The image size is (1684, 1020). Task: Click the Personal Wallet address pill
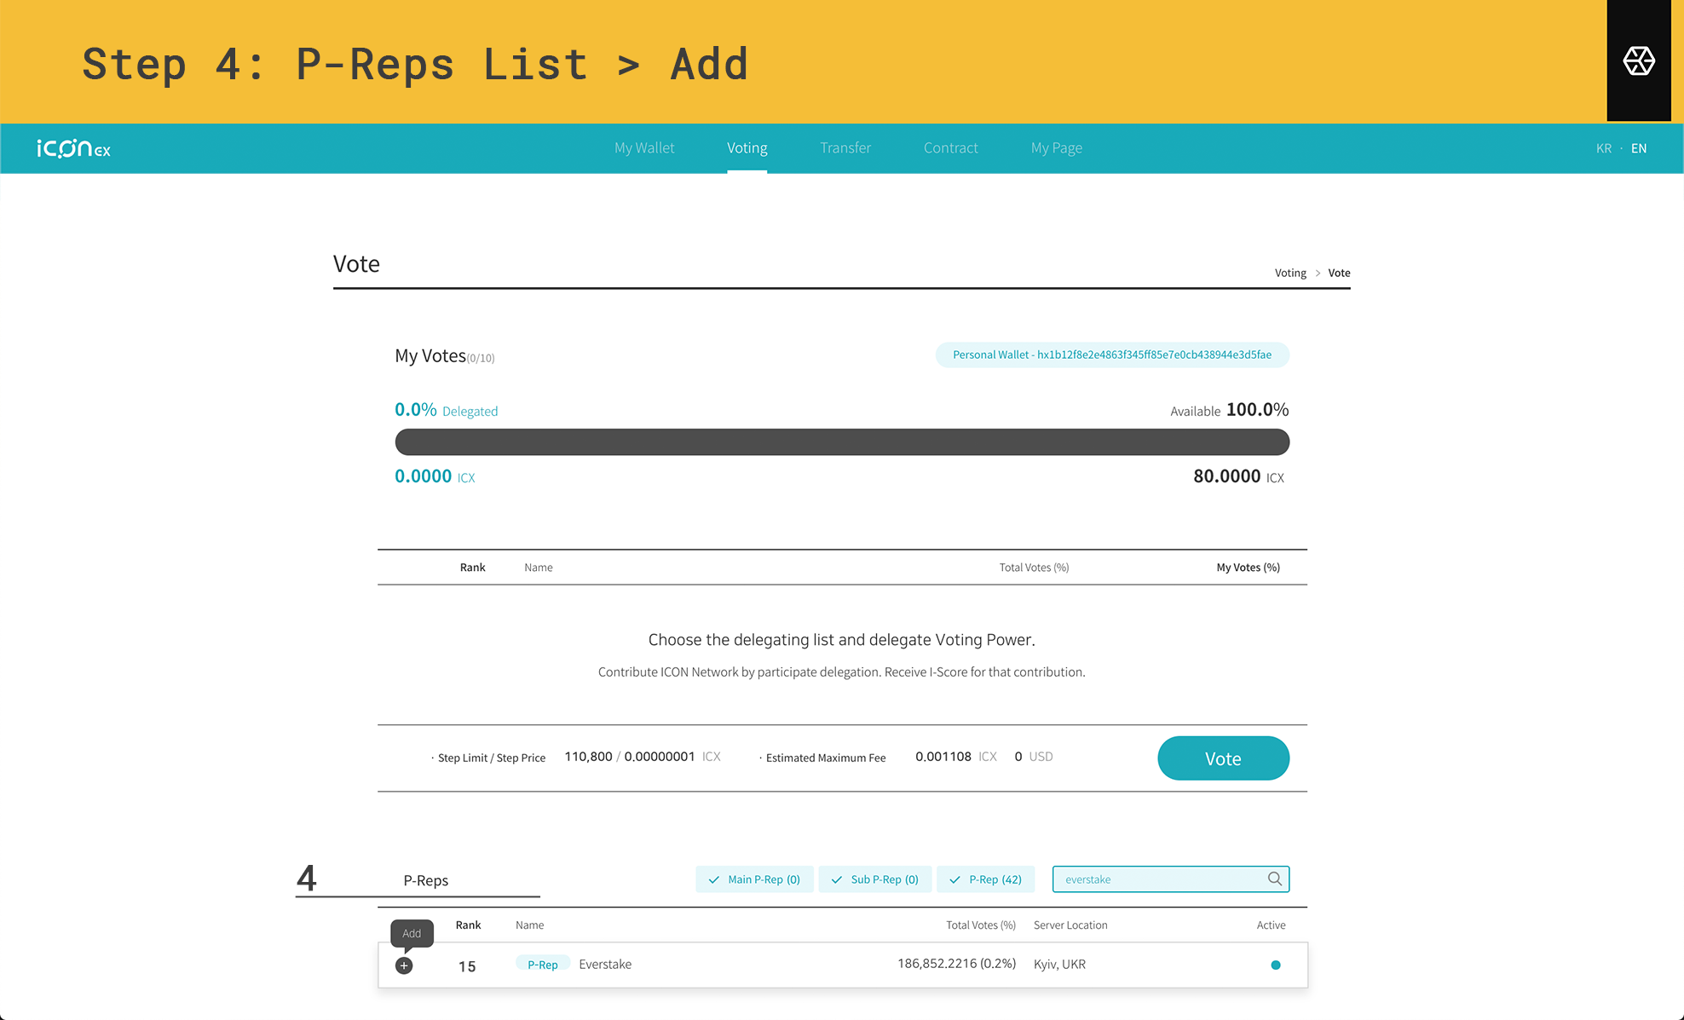tap(1112, 354)
